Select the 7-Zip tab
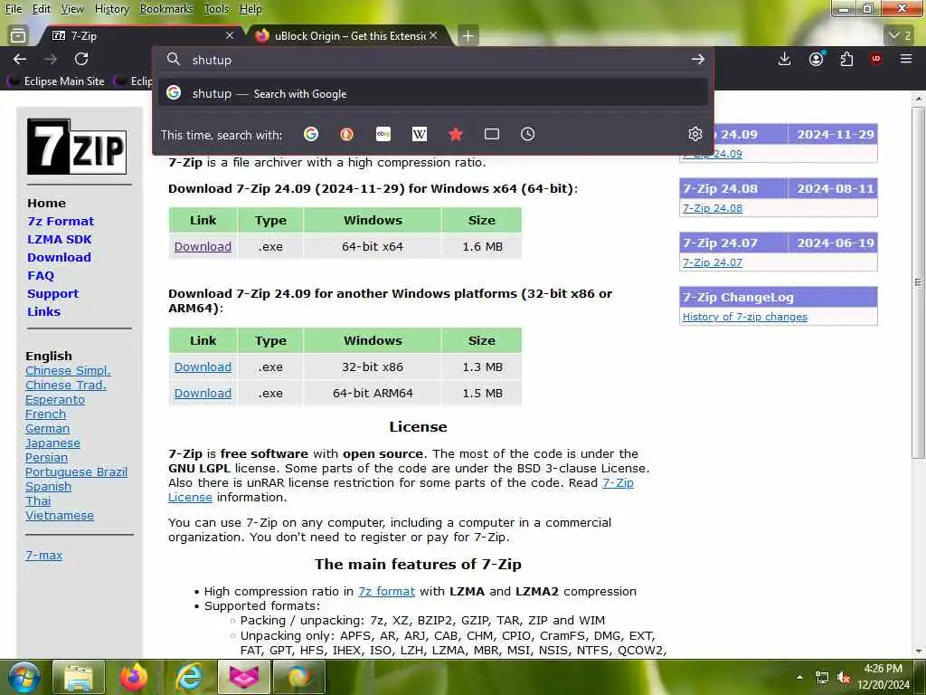Screen dimensions: 926x695 (138, 36)
